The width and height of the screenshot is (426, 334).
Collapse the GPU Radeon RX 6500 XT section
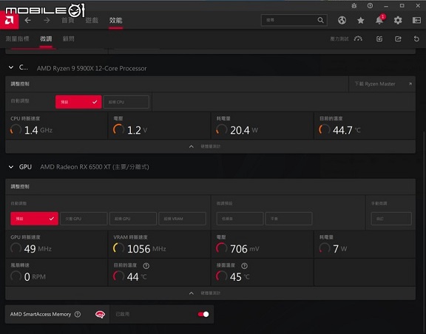[11, 167]
